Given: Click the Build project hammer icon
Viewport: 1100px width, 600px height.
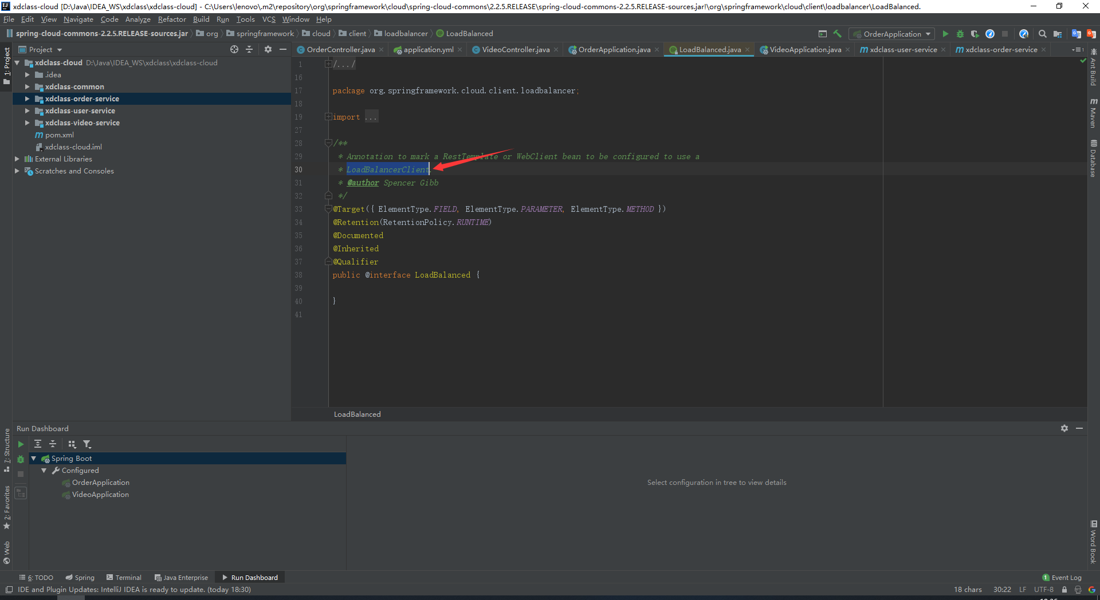Looking at the screenshot, I should [x=838, y=34].
